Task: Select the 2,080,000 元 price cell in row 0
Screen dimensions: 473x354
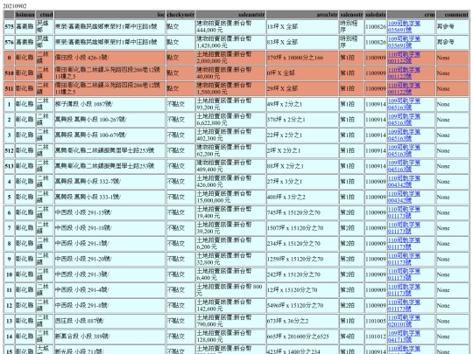Action: [230, 58]
